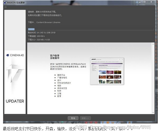Select the '电影' list item
The height and width of the screenshot is (132, 158).
[59, 86]
